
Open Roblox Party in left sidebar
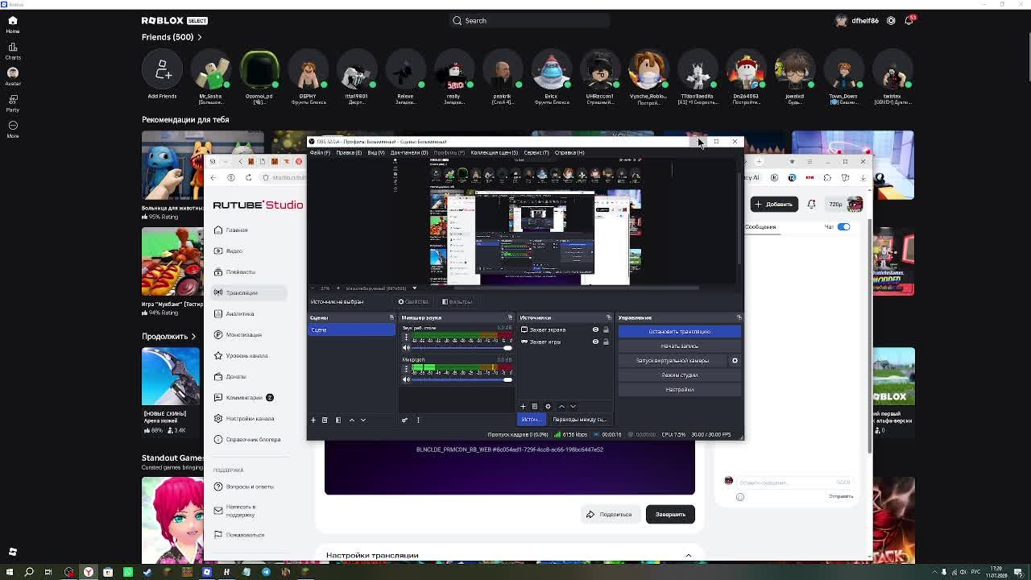click(x=13, y=103)
